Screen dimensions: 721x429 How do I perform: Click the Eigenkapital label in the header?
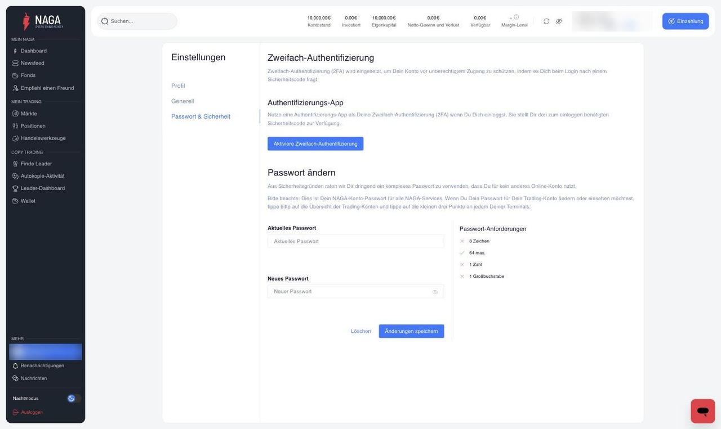[x=384, y=25]
